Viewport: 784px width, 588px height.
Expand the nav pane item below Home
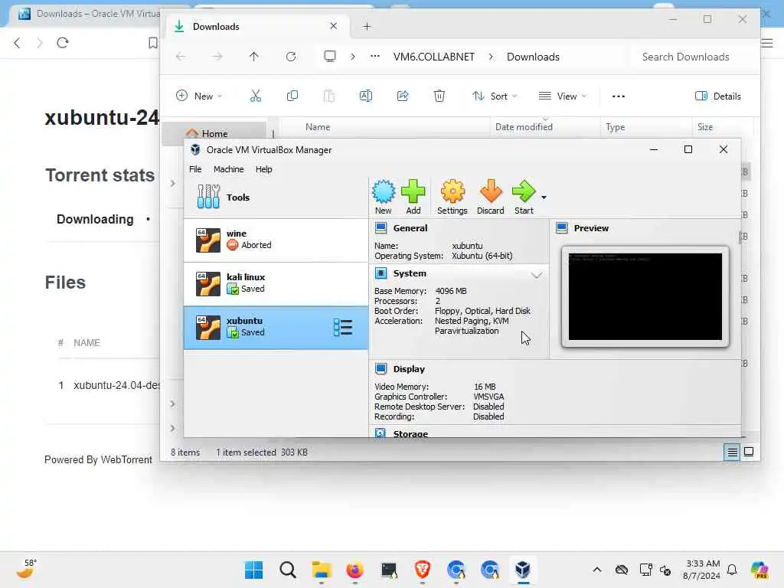(172, 184)
